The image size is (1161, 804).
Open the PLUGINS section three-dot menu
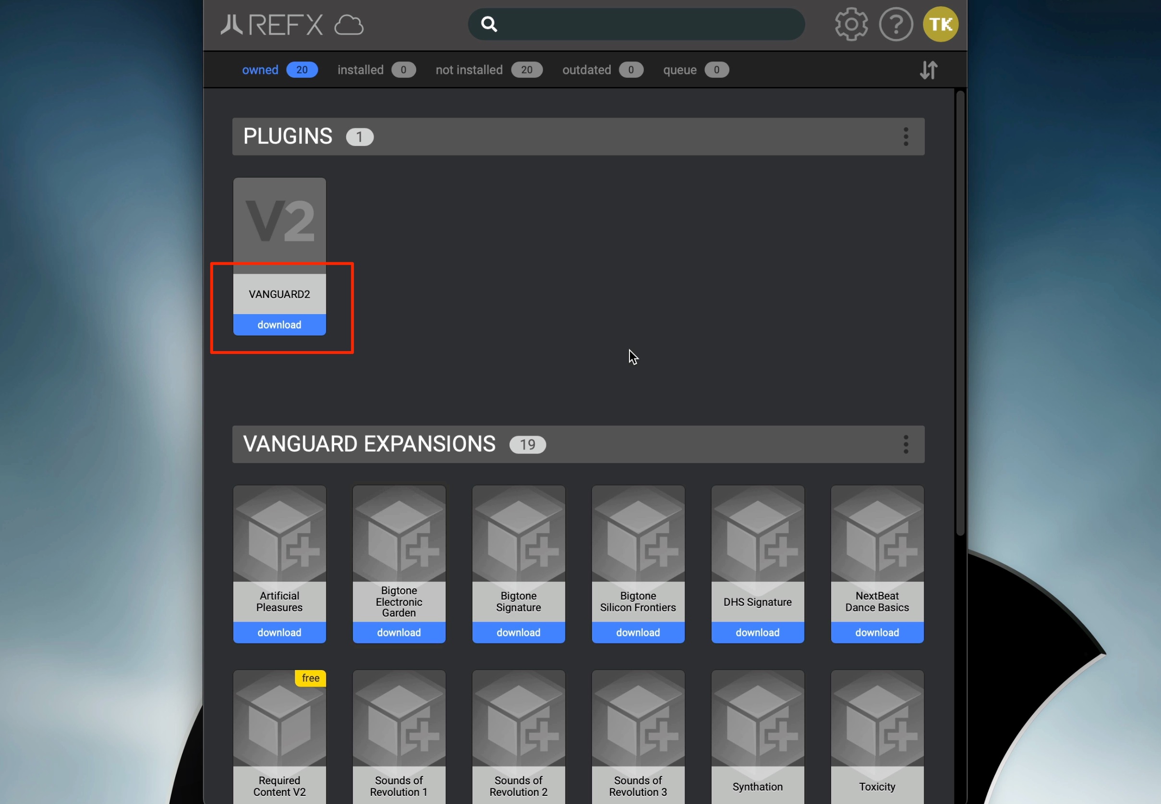click(x=906, y=136)
